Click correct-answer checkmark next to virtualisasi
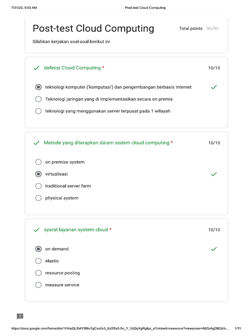Viewport: 252px width, 336px height. coord(214,174)
